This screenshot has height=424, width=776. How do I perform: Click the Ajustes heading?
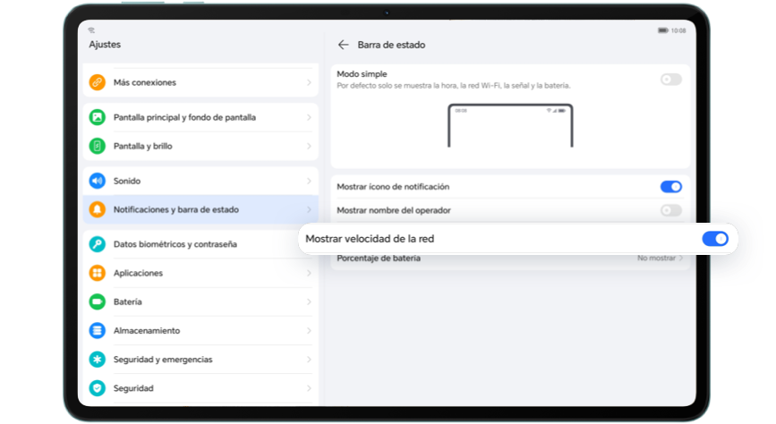105,45
